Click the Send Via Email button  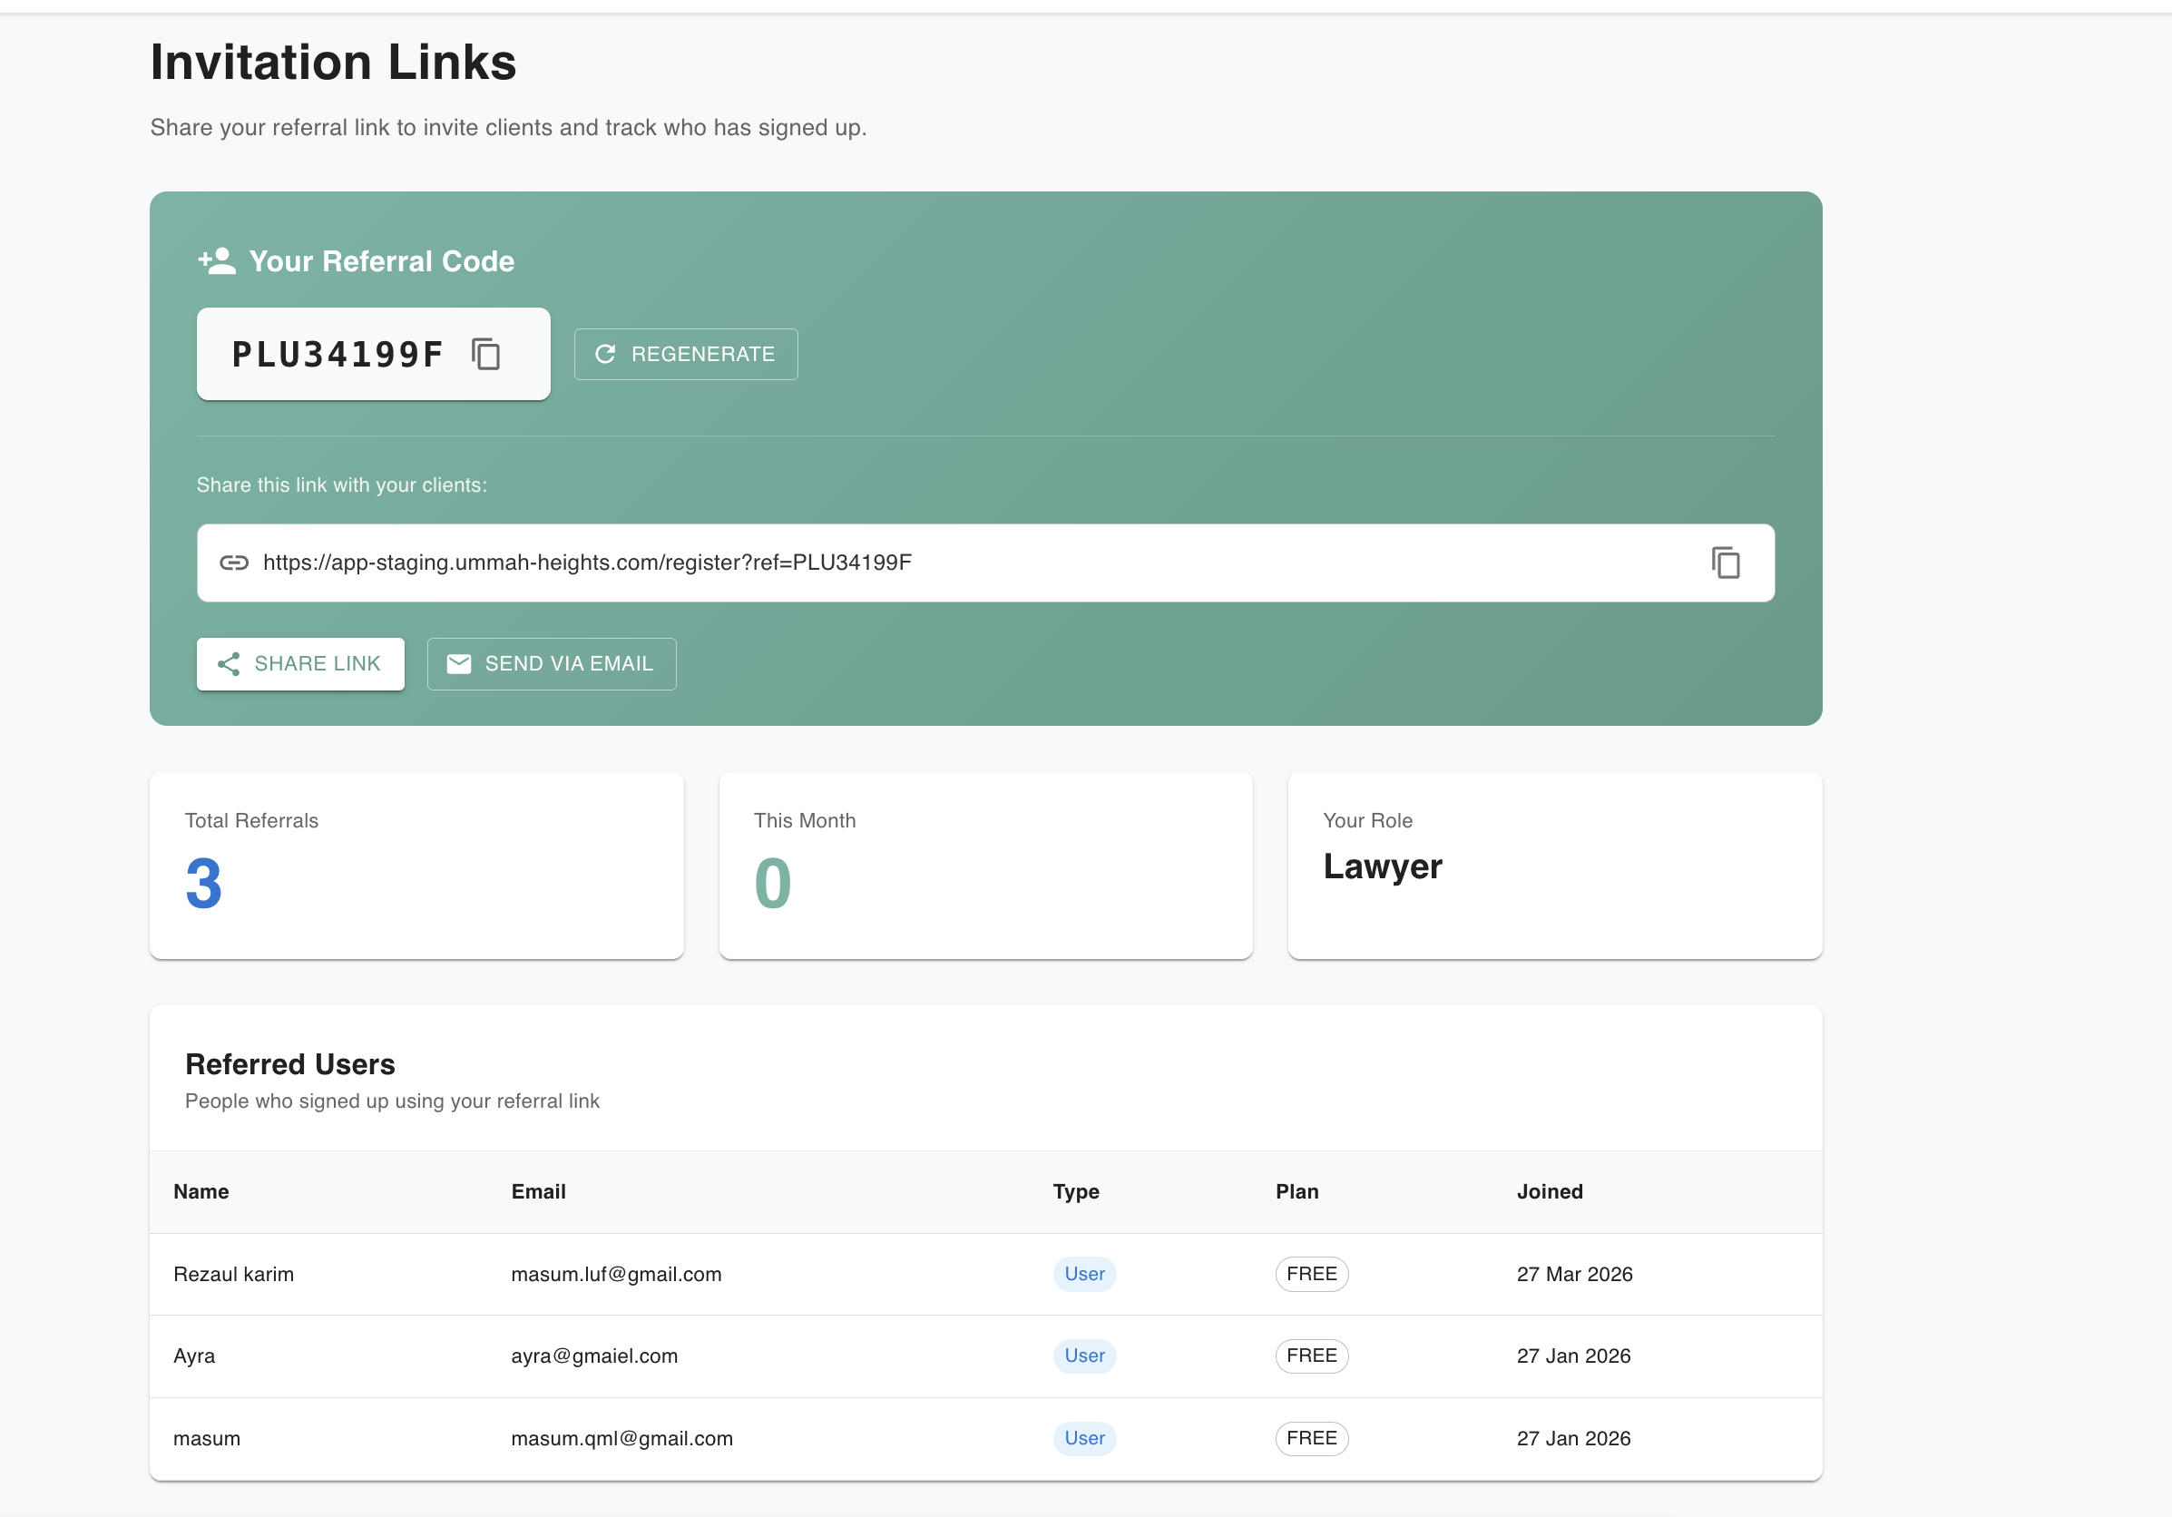click(x=552, y=663)
